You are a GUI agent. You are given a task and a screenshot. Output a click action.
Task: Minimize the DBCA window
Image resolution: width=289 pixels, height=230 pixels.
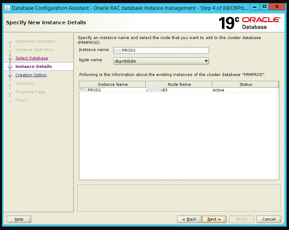tap(255, 7)
